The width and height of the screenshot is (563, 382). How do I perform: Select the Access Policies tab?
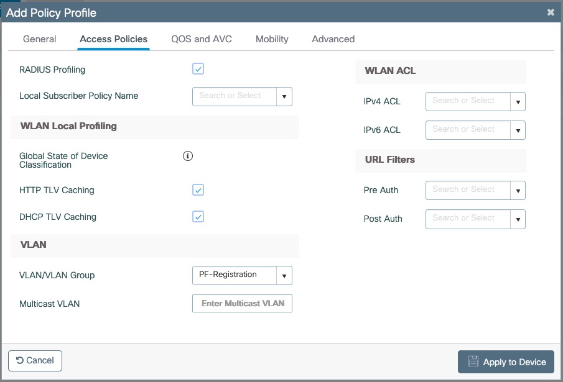(113, 39)
